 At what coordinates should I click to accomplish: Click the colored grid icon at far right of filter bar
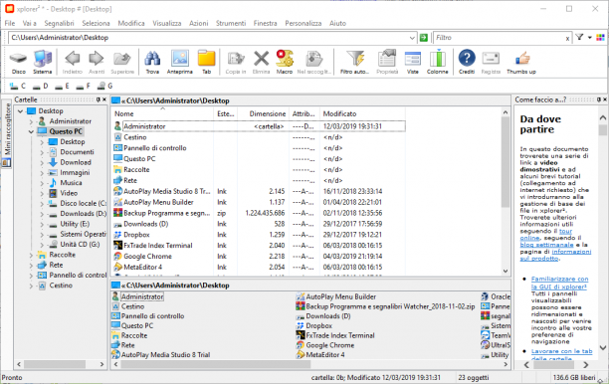tap(600, 37)
